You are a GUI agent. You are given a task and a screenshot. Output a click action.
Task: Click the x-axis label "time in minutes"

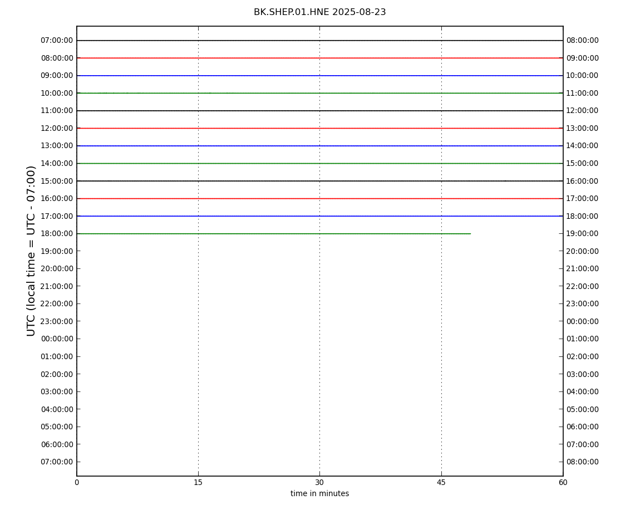(319, 493)
